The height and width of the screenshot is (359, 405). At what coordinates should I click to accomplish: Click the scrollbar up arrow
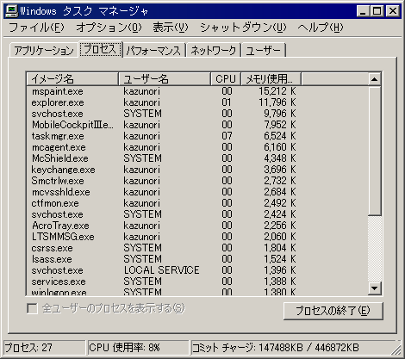coord(375,79)
